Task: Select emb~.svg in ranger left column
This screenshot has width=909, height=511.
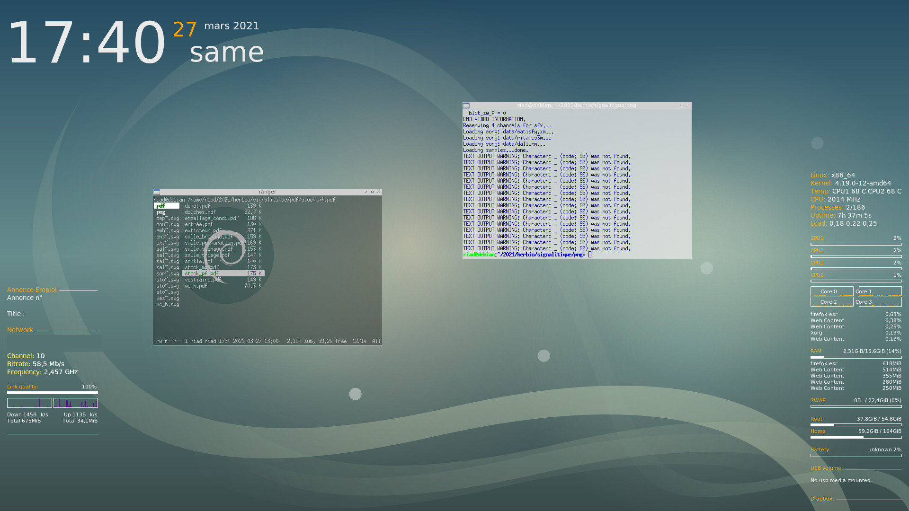Action: (168, 230)
